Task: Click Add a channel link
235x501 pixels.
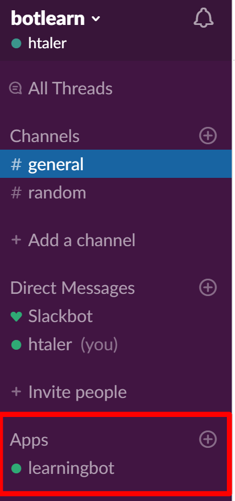Action: pos(73,240)
